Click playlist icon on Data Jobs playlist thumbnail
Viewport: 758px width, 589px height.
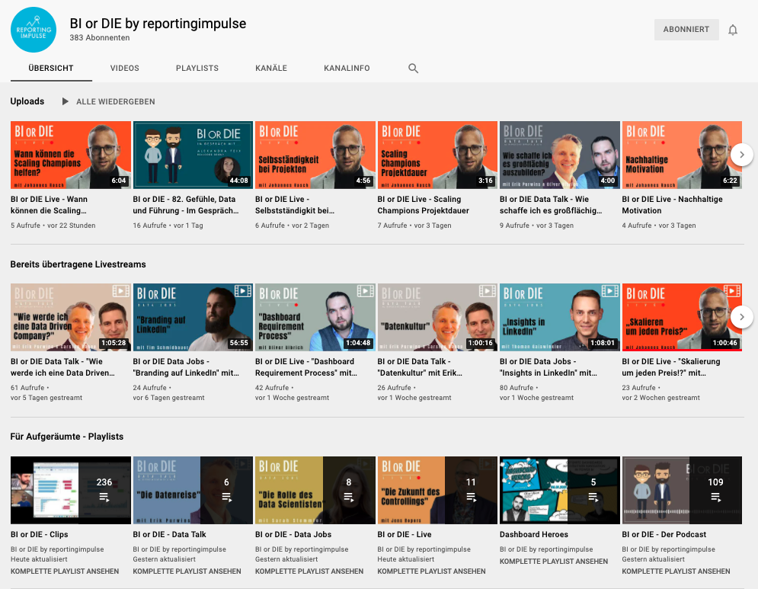348,497
